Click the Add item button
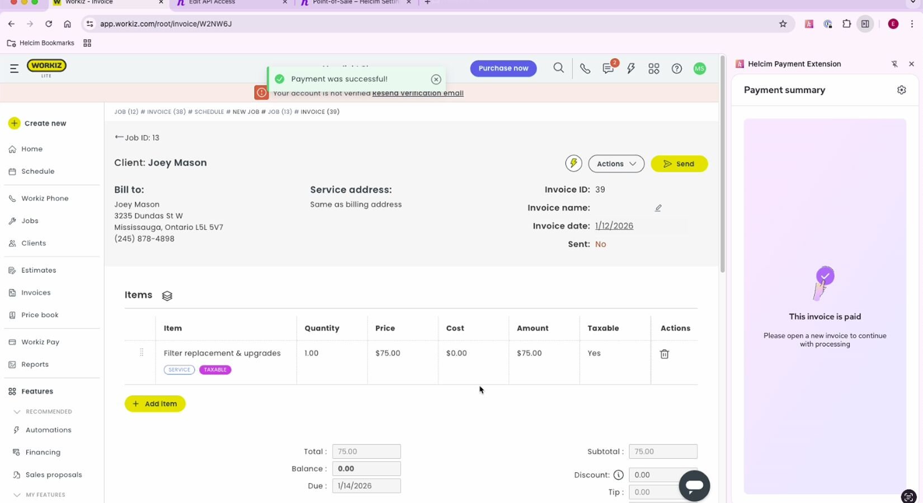 pyautogui.click(x=155, y=404)
